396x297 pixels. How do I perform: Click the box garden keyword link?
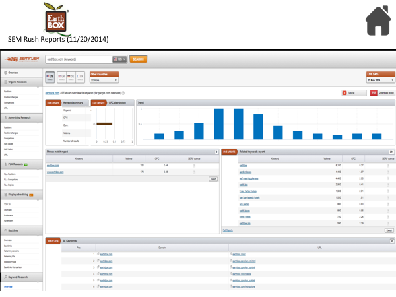[244, 205]
